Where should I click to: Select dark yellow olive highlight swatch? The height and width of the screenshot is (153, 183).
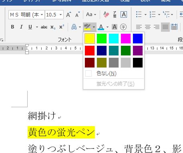(102, 63)
